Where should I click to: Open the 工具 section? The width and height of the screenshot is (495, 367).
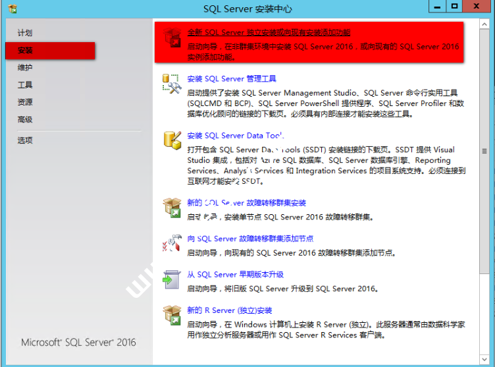click(x=25, y=85)
